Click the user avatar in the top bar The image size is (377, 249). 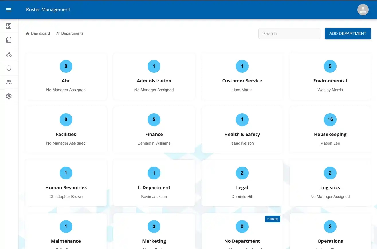click(363, 9)
